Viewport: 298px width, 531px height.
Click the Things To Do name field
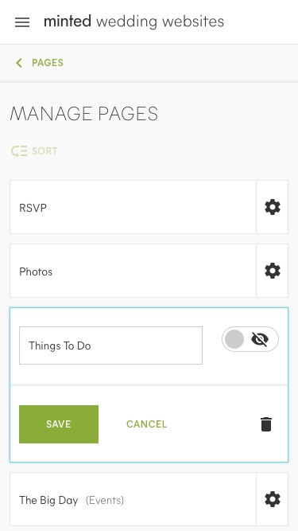pyautogui.click(x=110, y=346)
